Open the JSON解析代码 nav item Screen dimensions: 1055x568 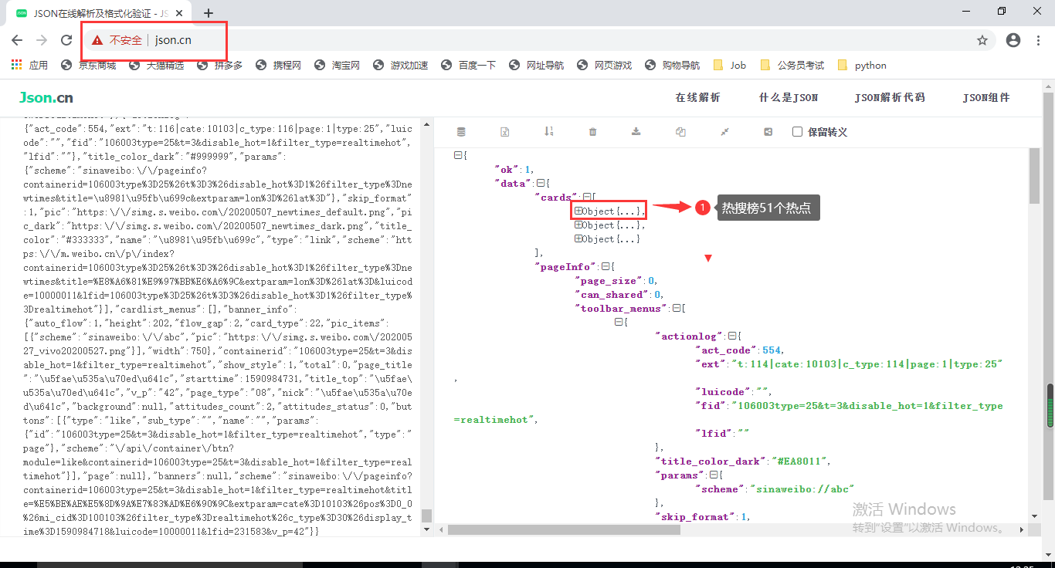tap(890, 97)
